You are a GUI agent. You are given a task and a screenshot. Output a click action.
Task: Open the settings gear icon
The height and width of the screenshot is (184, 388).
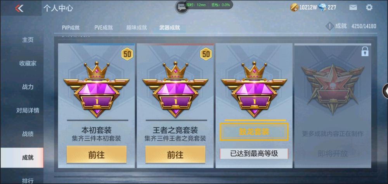369,7
